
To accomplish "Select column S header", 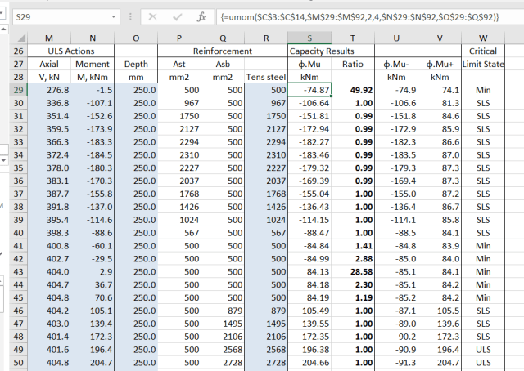I will (x=309, y=38).
